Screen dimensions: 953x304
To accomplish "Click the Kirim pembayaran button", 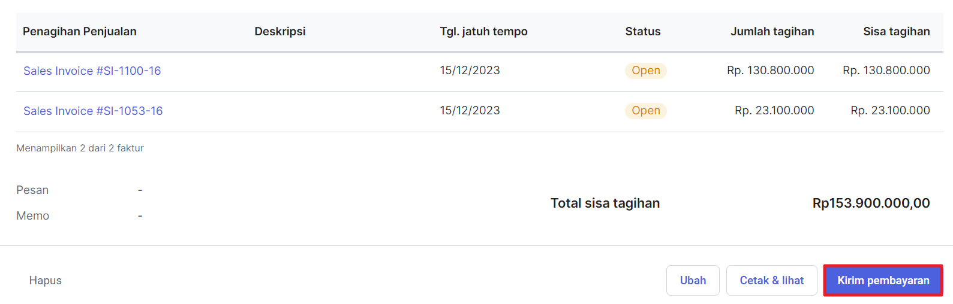I will [883, 281].
